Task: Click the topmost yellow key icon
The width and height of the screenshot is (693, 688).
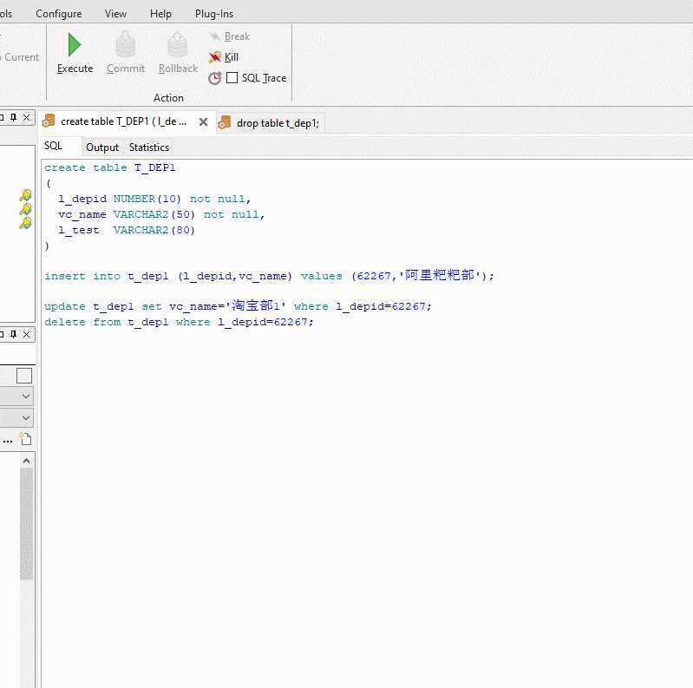Action: (26, 195)
